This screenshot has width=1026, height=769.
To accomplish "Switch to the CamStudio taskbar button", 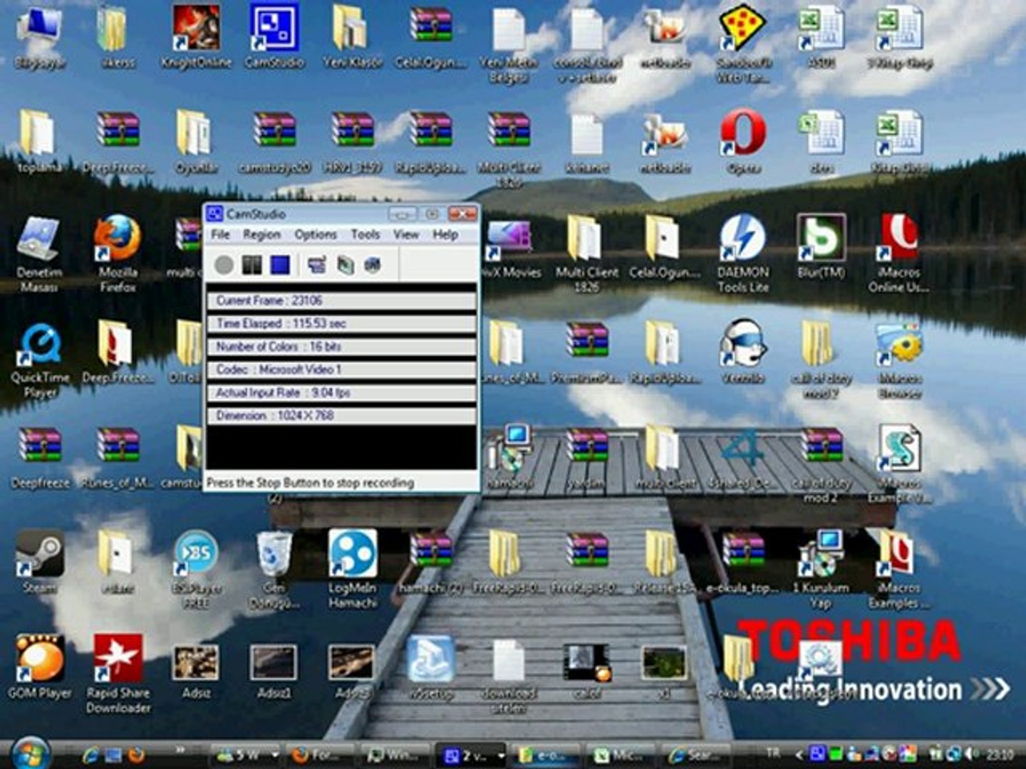I will [470, 755].
